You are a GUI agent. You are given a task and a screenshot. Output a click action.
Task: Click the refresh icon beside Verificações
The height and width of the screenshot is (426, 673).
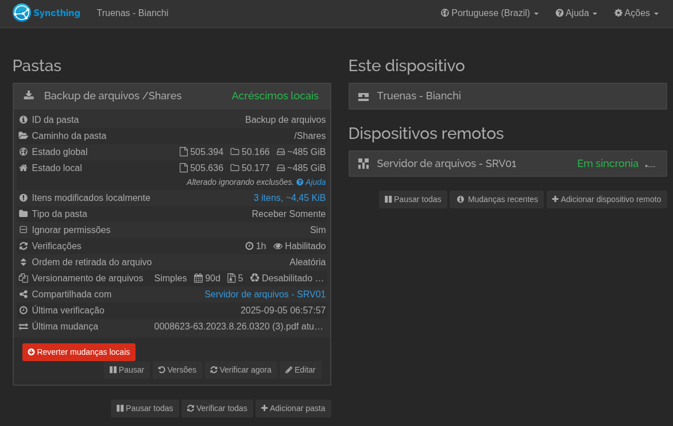pyautogui.click(x=24, y=246)
